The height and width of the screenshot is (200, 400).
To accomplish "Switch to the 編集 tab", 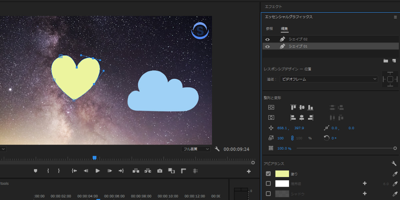I will coord(284,29).
